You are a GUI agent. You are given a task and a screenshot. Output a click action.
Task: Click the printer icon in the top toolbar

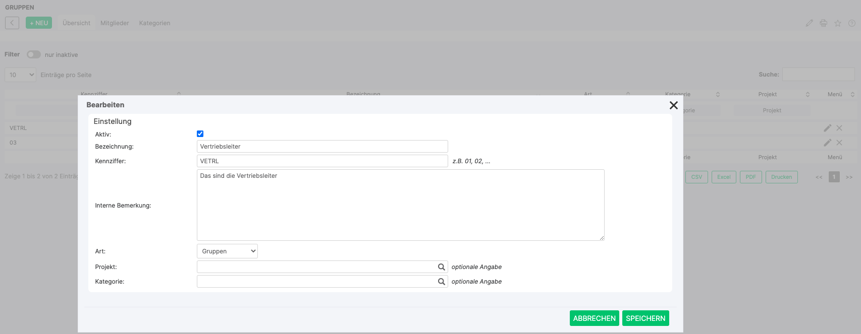coord(824,23)
